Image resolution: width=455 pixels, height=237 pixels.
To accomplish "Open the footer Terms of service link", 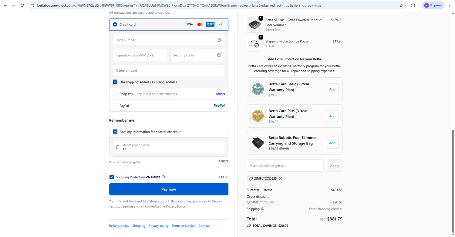I will click(183, 226).
